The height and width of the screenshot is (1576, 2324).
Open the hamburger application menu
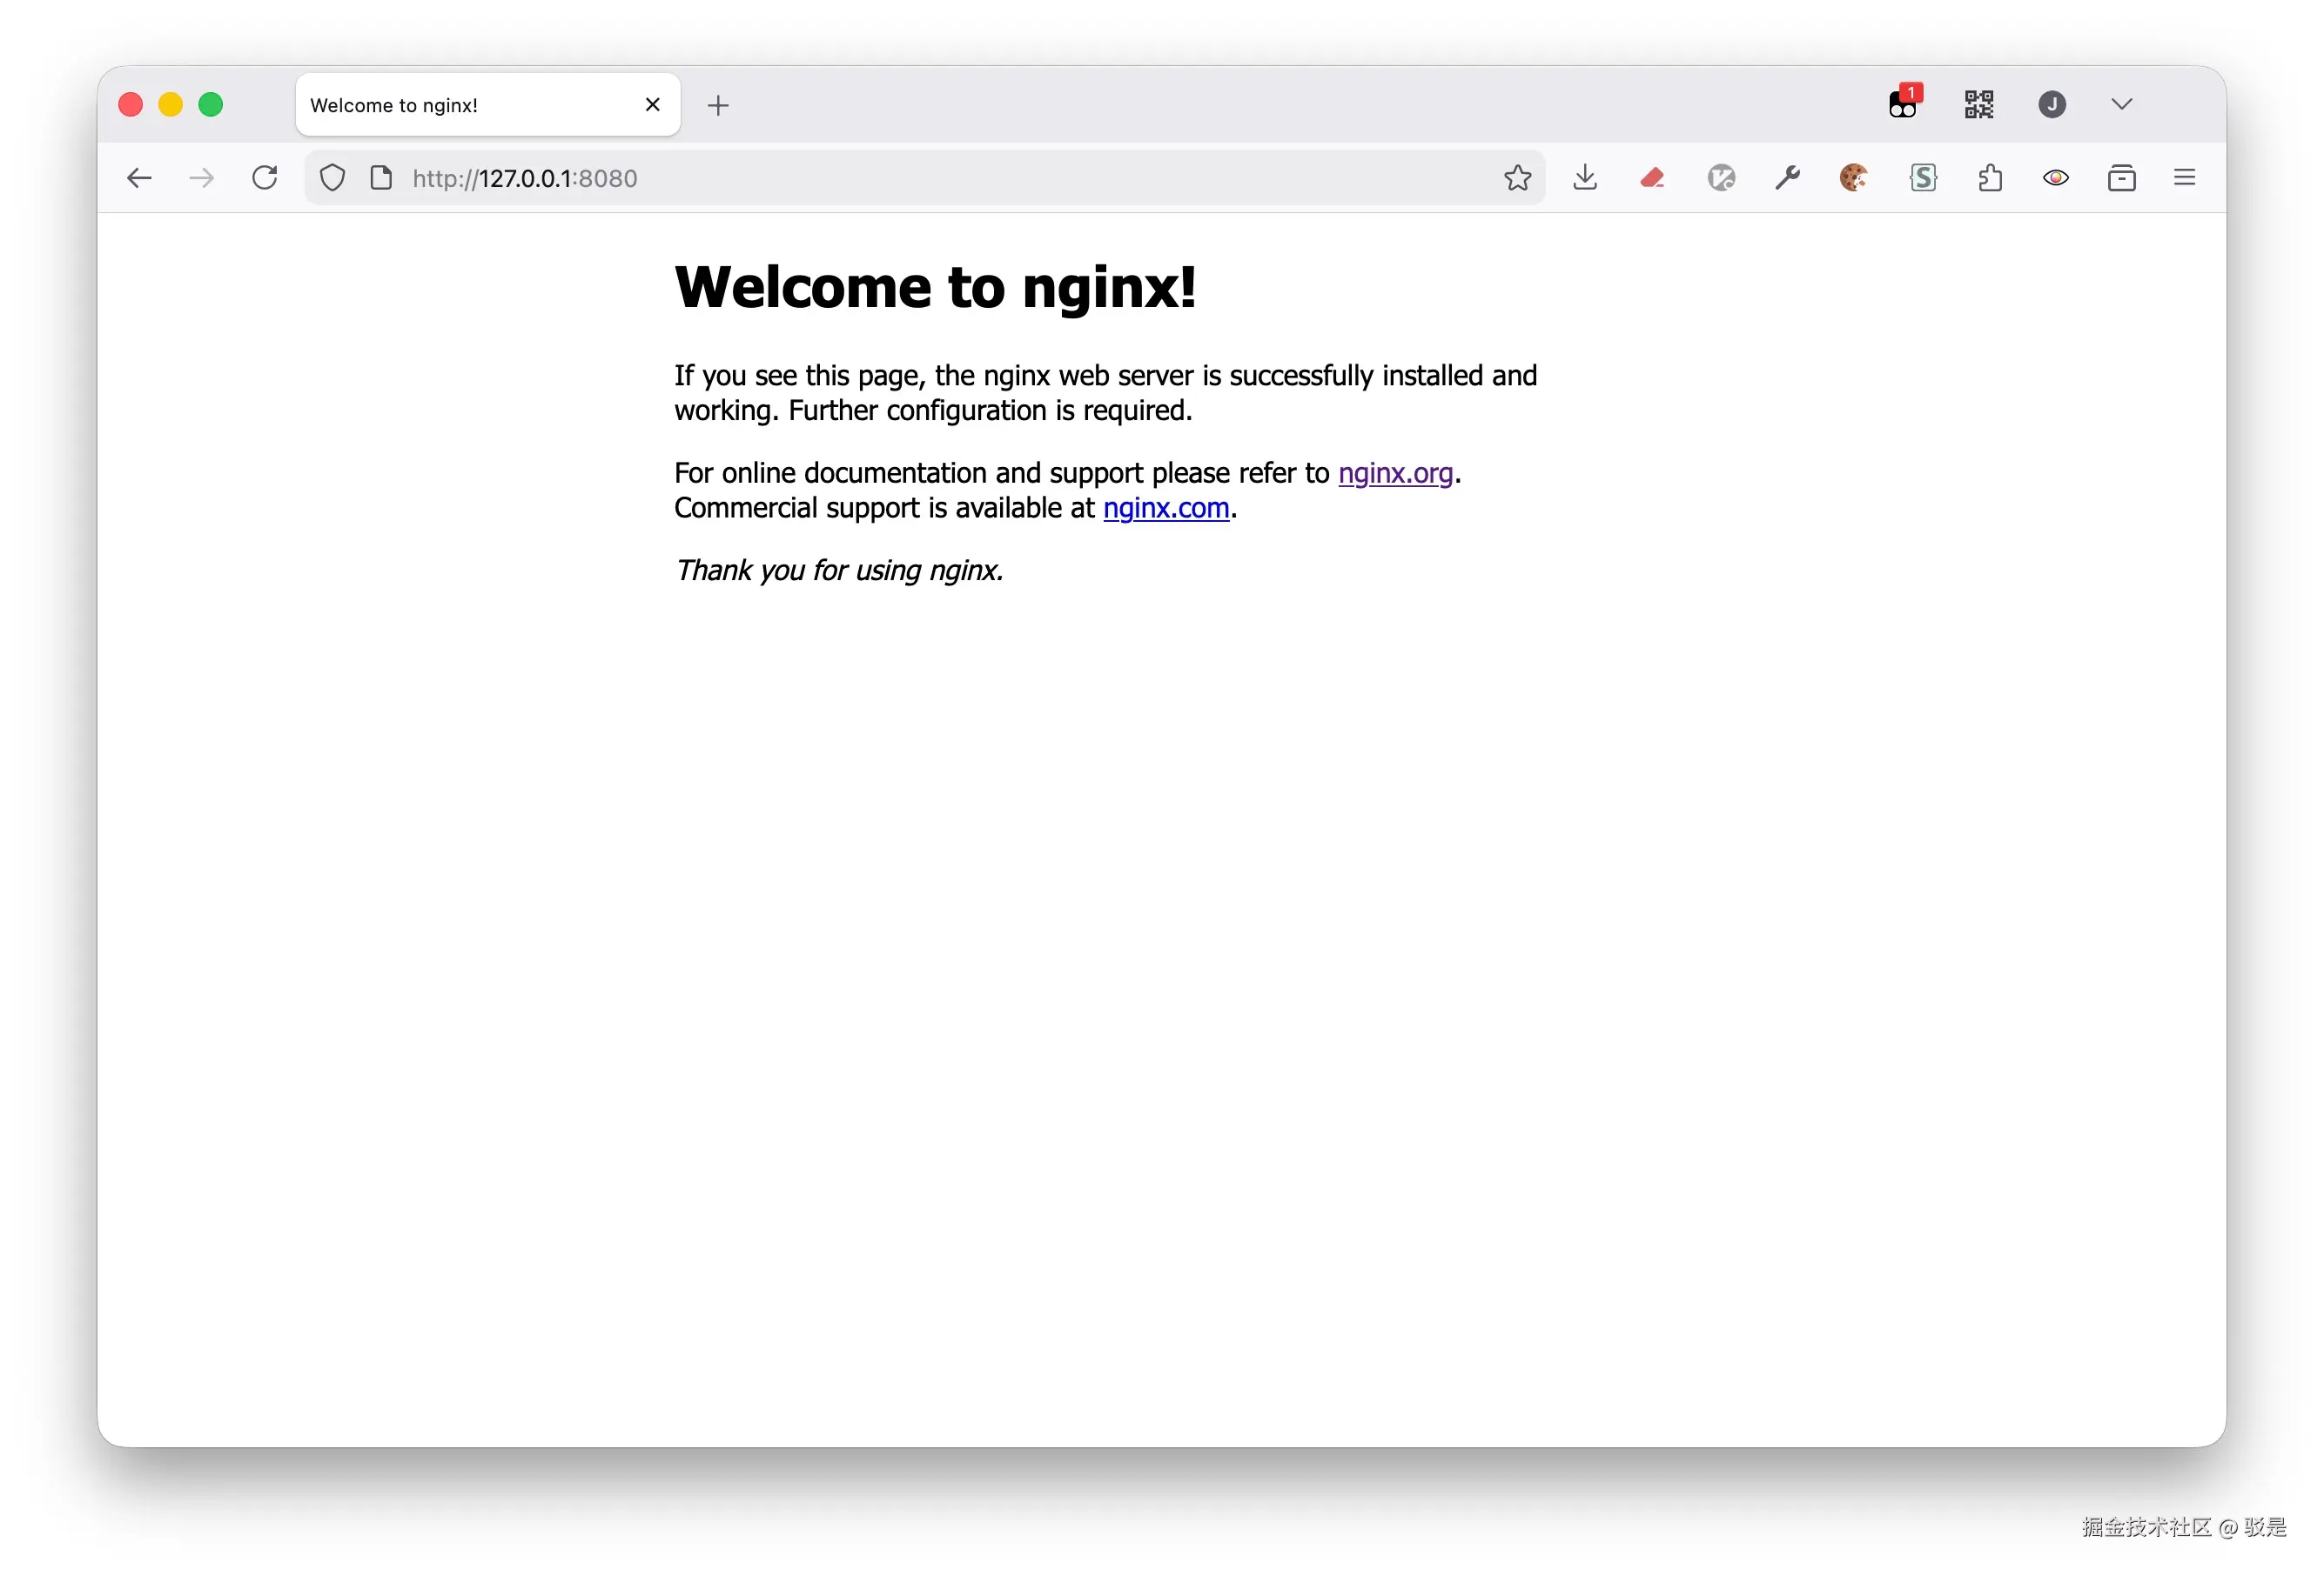pyautogui.click(x=2184, y=178)
